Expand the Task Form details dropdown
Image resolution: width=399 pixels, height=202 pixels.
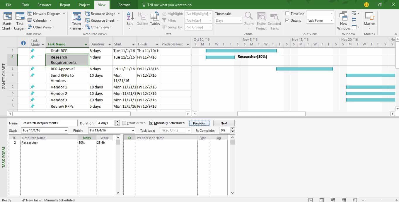coord(332,20)
